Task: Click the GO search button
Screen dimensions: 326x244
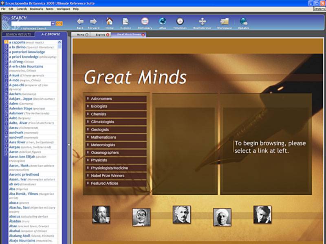Action: click(x=59, y=24)
